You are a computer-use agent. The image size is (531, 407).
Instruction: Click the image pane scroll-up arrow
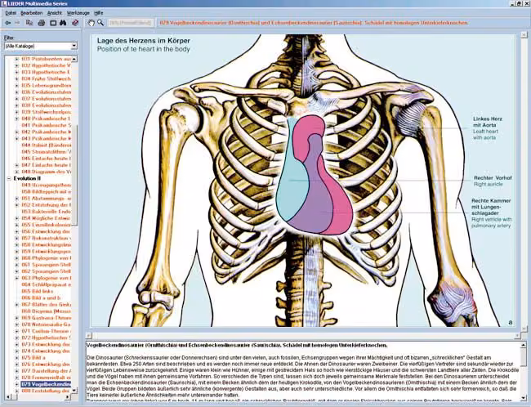click(524, 34)
